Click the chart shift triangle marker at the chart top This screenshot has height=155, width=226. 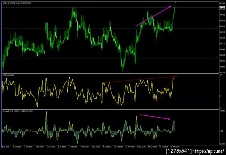(x=176, y=2)
